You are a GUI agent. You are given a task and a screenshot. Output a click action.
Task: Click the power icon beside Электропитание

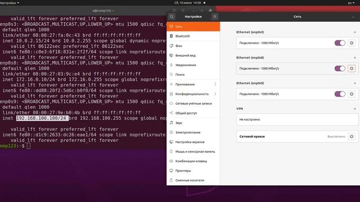(171, 132)
